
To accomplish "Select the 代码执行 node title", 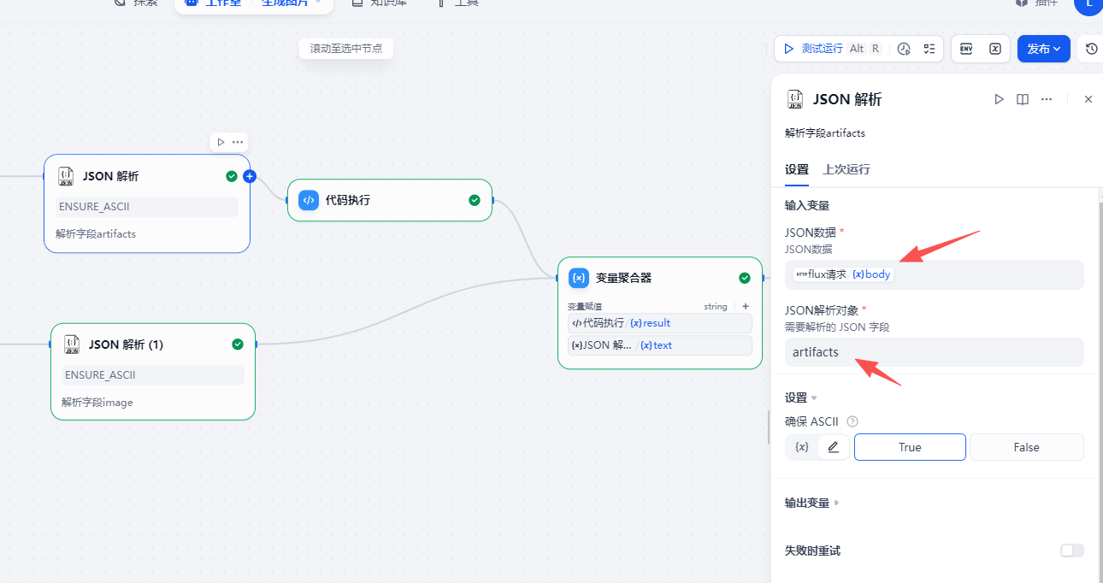I will click(x=348, y=200).
